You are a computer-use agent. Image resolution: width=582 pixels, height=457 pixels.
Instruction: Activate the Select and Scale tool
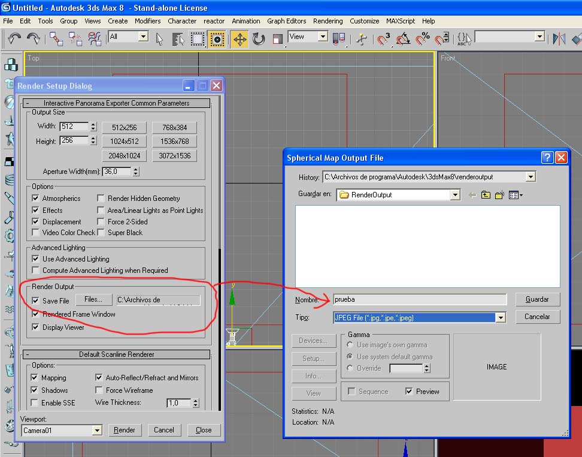[x=278, y=39]
